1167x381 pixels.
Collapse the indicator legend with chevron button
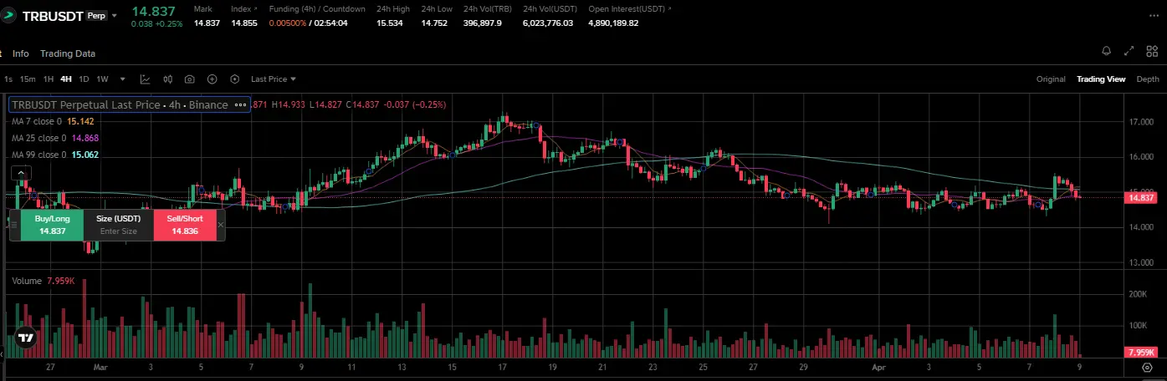[21, 172]
